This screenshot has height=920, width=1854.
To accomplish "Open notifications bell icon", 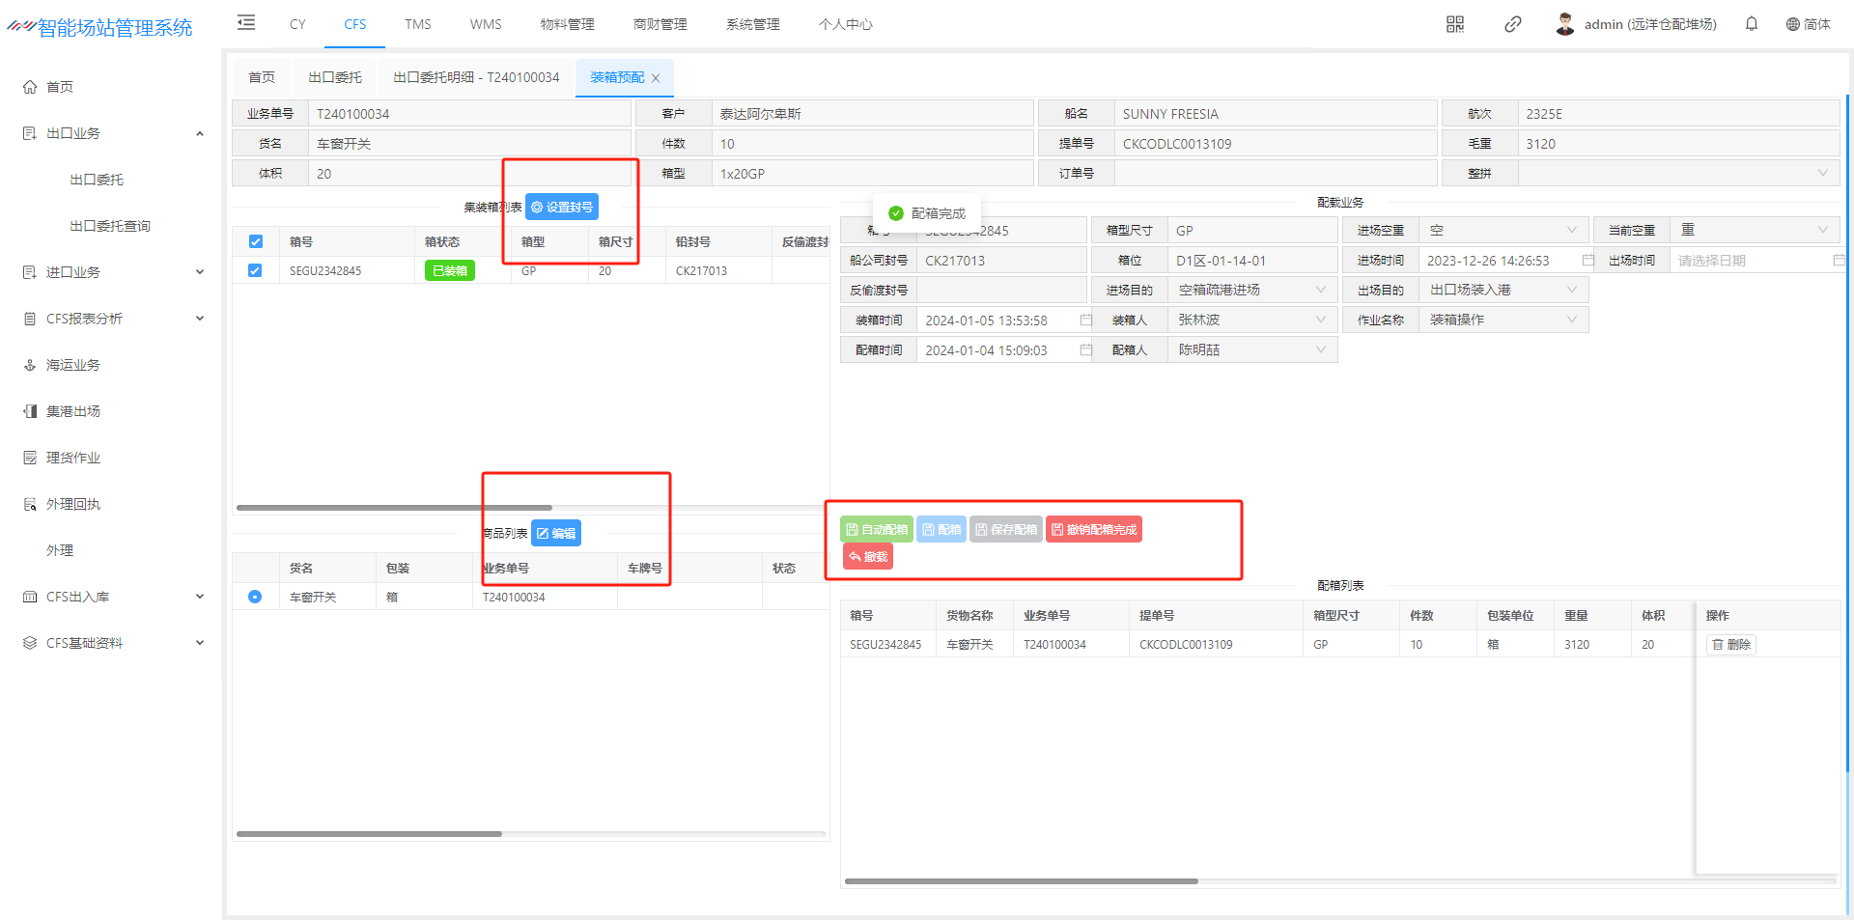I will coord(1751,24).
